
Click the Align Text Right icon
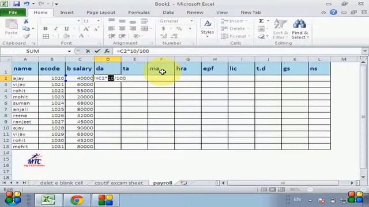(x=133, y=29)
